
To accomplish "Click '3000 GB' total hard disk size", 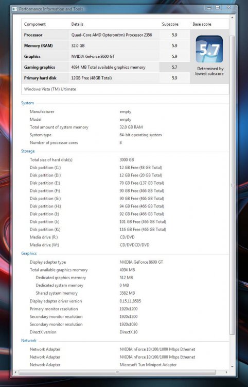I will 127,159.
